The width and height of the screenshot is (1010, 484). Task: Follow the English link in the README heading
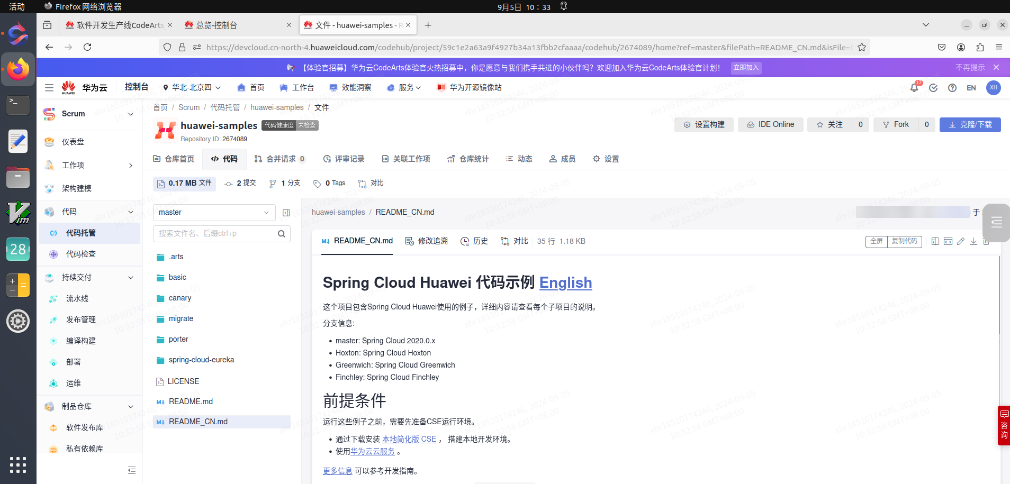point(565,283)
